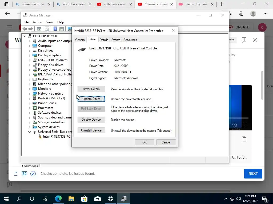
Task: Click the Forward arrow in Device Manager toolbar
Action: click(30, 29)
